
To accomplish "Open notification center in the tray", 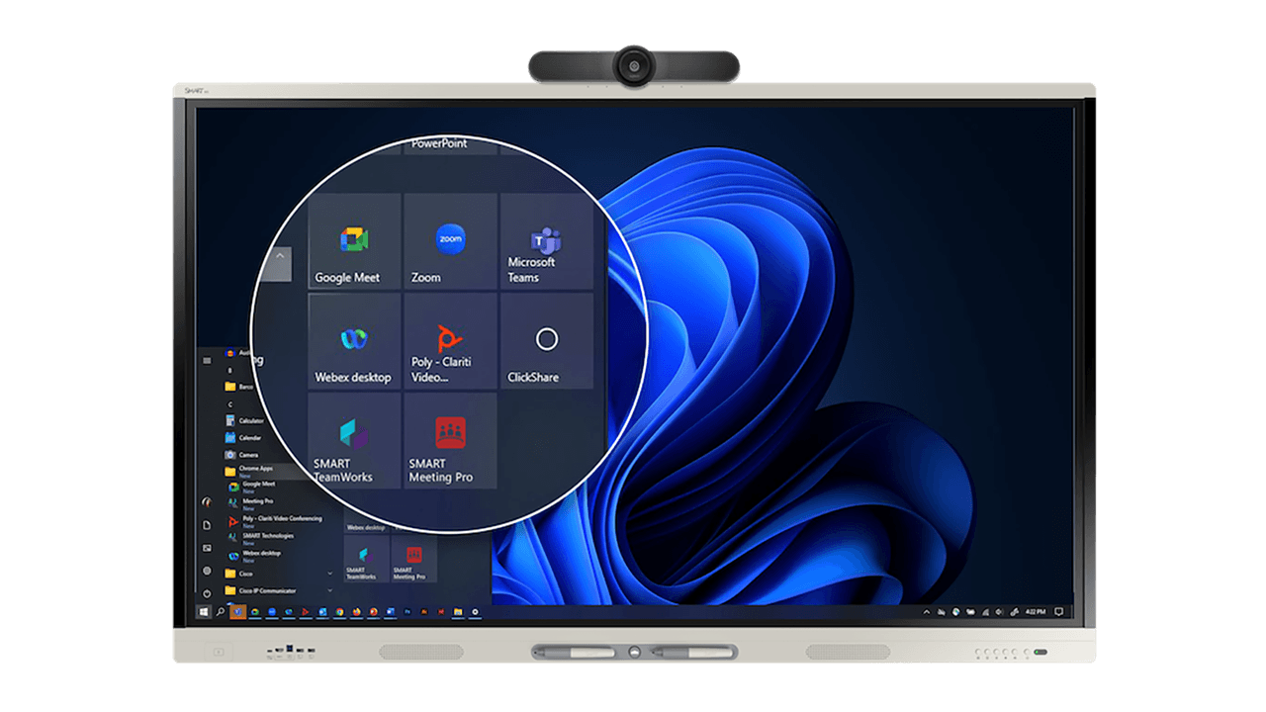I will click(1058, 612).
